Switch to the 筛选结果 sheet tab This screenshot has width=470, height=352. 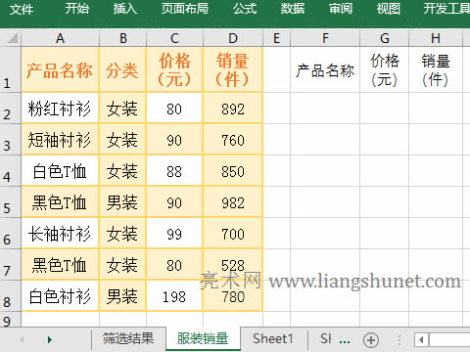pos(128,339)
